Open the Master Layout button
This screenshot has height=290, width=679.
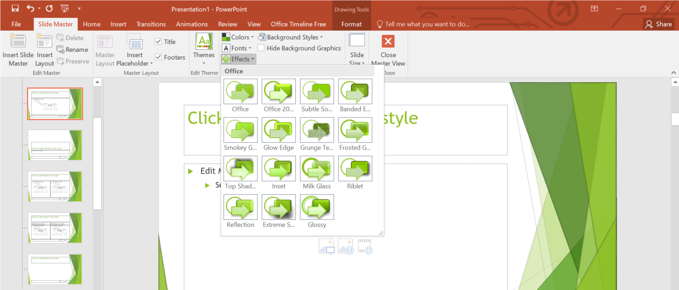click(105, 50)
